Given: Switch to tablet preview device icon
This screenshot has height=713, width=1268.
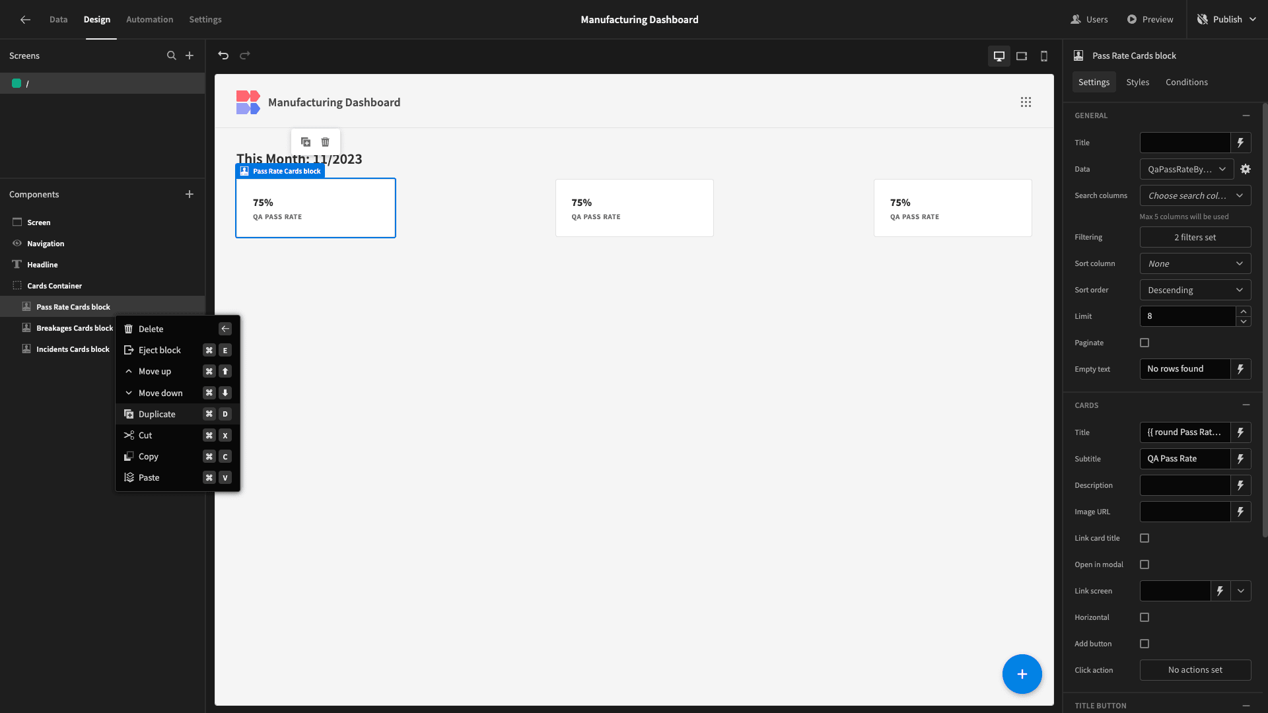Looking at the screenshot, I should (x=1022, y=56).
